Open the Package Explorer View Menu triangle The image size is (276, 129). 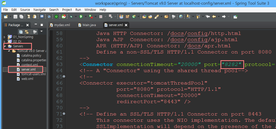(42, 32)
